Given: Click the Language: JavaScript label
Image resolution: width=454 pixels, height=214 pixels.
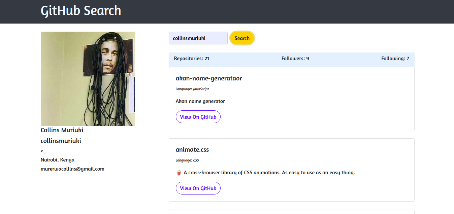Looking at the screenshot, I should click(x=192, y=89).
